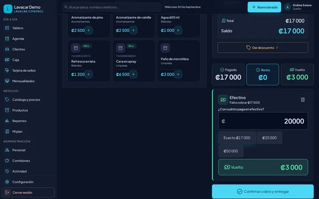Go to Clientes section
Screen dimensions: 319x199
[x=28, y=49]
